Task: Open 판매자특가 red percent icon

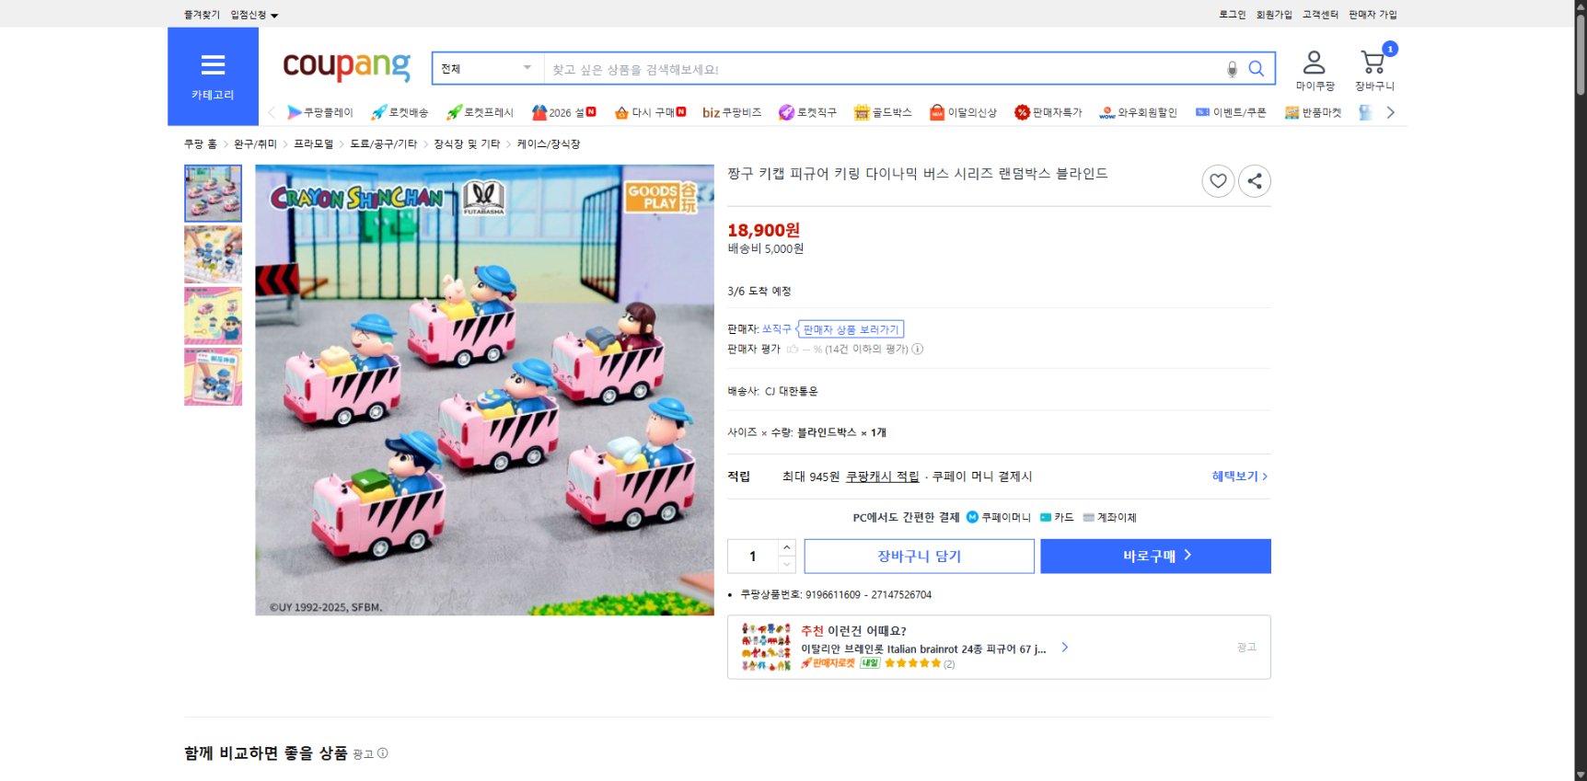Action: (1021, 111)
